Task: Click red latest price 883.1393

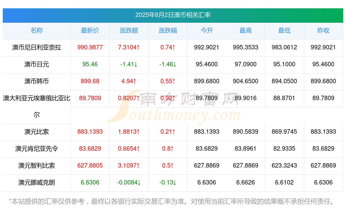Action: point(90,132)
